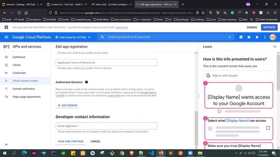
Task: Open the Google Search Console link
Action: [148, 92]
